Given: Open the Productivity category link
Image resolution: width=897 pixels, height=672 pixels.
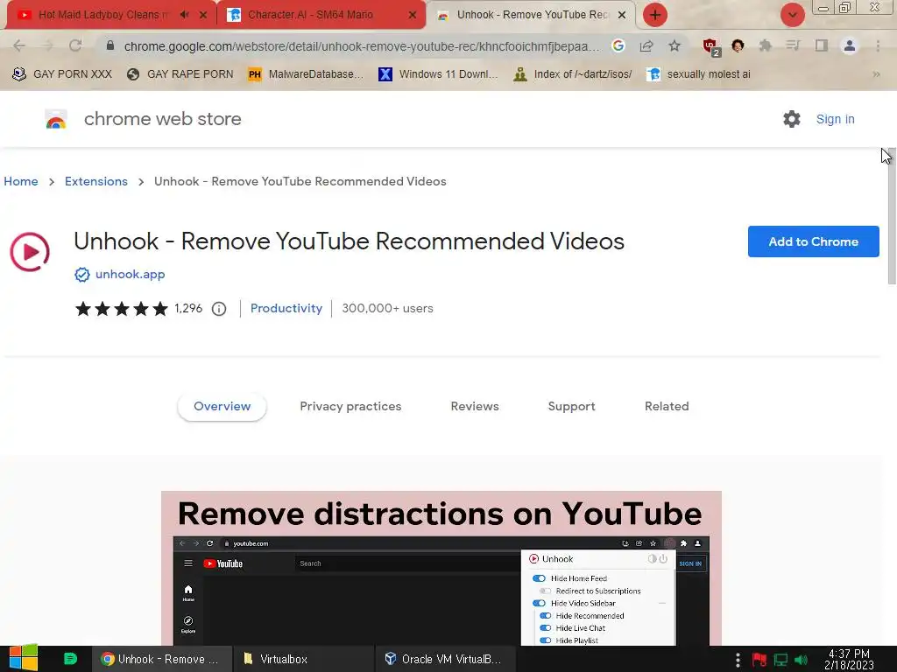Looking at the screenshot, I should coord(286,309).
